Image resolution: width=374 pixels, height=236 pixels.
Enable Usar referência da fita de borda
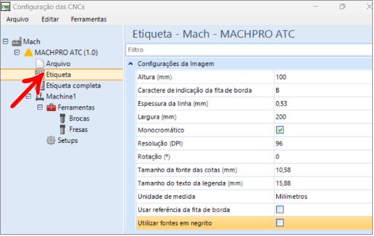(x=280, y=210)
